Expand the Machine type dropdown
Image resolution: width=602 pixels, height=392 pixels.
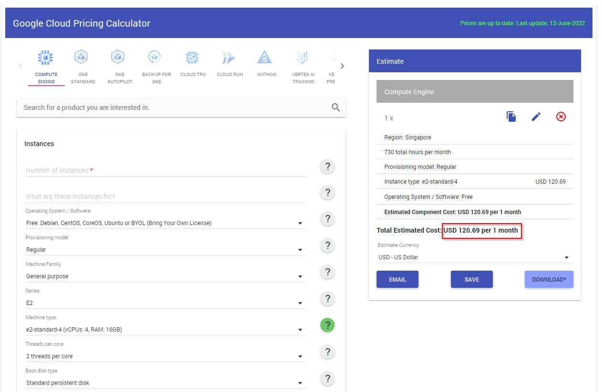(165, 329)
